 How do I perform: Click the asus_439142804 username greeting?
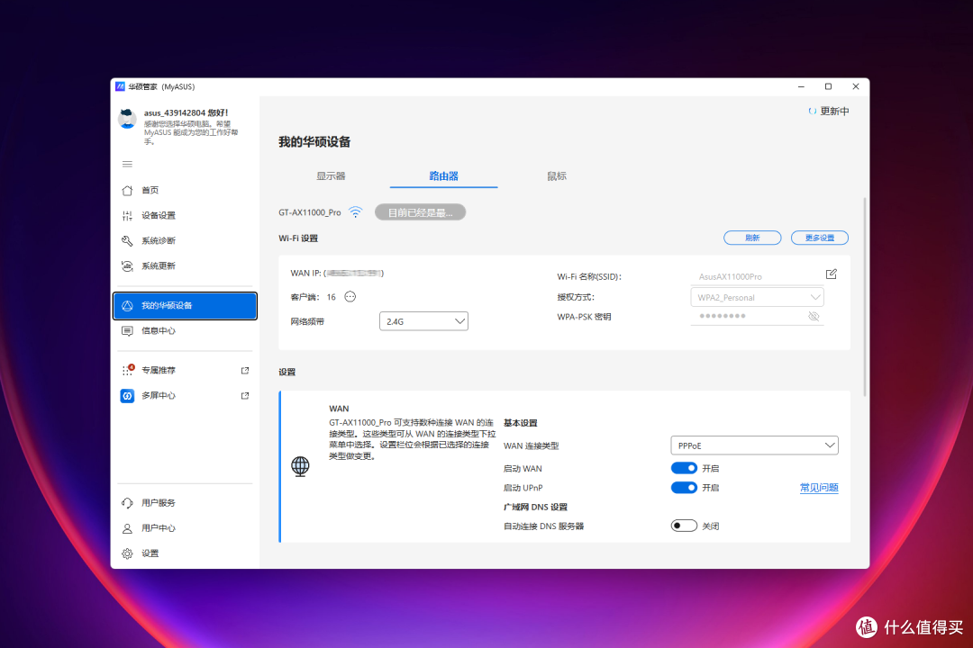point(186,112)
